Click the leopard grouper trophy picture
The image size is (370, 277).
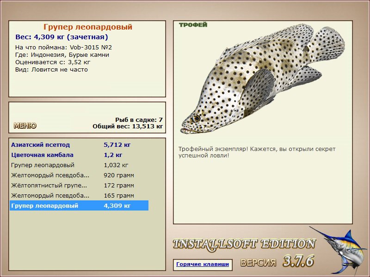(262, 79)
